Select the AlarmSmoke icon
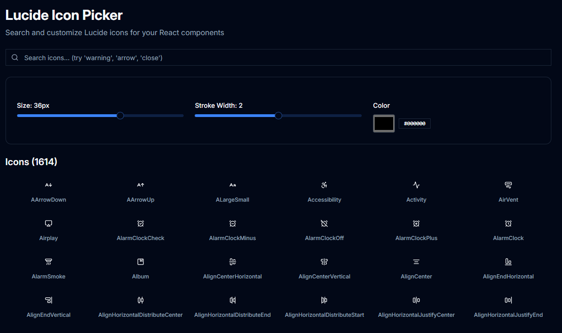The height and width of the screenshot is (333, 562). 49,262
